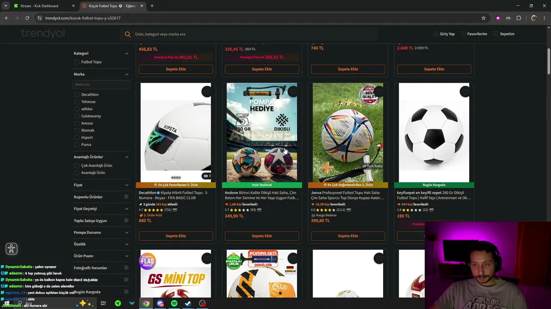Image resolution: width=551 pixels, height=309 pixels.
Task: Click the color variants badge on Kipsta ball
Action: pyautogui.click(x=207, y=176)
